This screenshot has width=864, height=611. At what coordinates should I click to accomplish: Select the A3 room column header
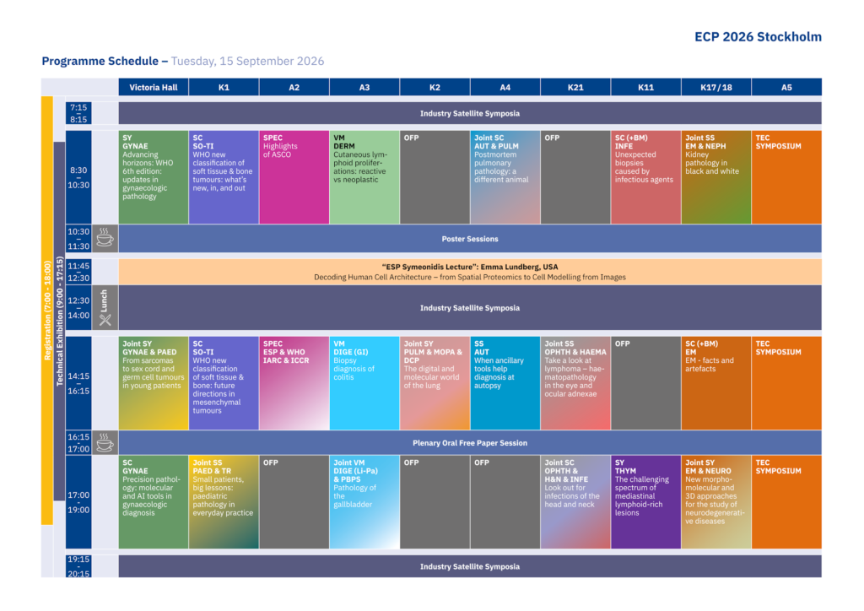pyautogui.click(x=364, y=87)
